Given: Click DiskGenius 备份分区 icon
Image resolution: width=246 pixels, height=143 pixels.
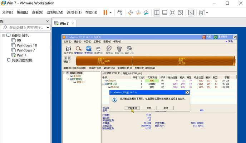Looking at the screenshot, I should coord(129,50).
